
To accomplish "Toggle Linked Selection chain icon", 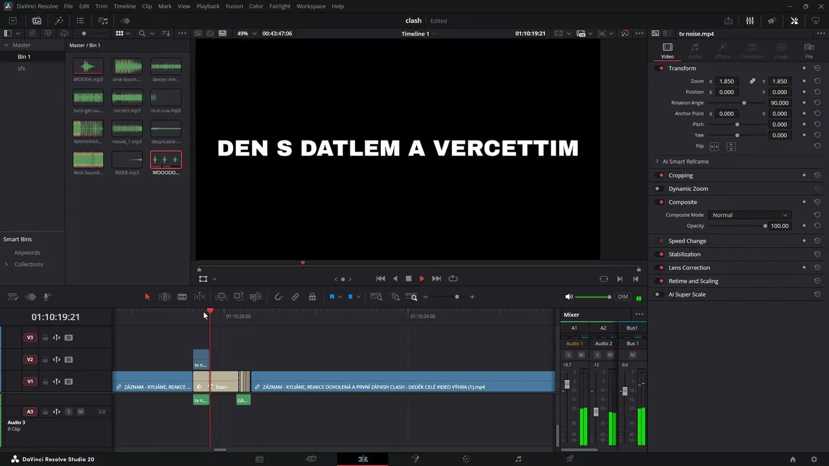I will coord(295,296).
